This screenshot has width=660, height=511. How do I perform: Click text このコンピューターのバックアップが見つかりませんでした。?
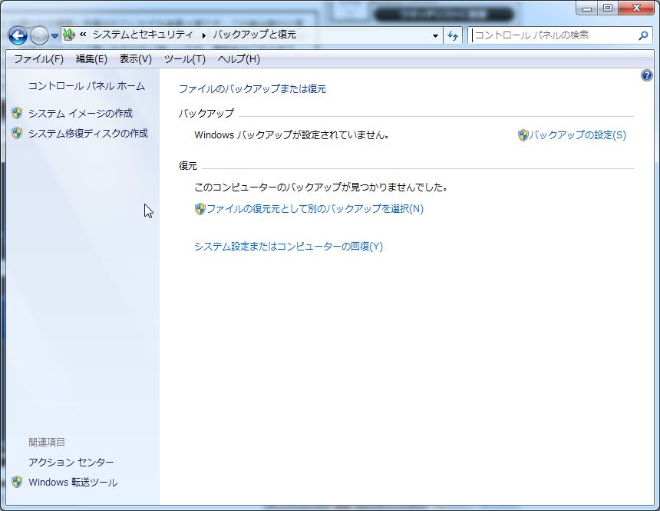[320, 187]
